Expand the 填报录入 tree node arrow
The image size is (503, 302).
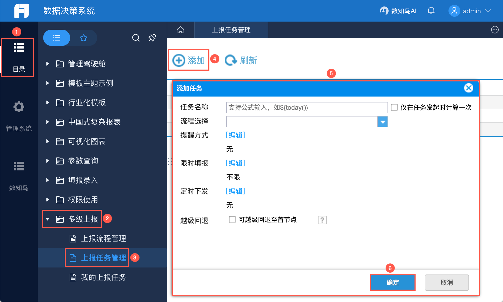(x=48, y=180)
